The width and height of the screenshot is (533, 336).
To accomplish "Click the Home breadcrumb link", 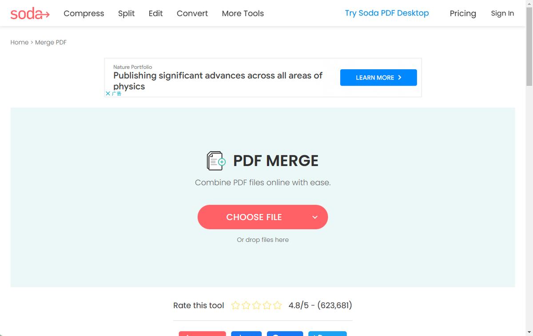I will [x=19, y=42].
